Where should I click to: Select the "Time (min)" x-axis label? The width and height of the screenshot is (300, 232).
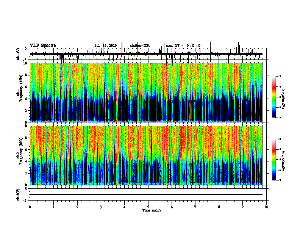pos(152,210)
